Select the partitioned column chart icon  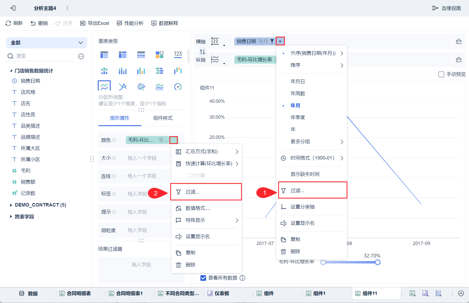coord(104,71)
